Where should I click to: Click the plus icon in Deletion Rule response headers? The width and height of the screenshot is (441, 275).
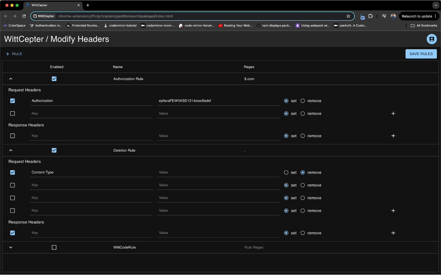coord(393,233)
